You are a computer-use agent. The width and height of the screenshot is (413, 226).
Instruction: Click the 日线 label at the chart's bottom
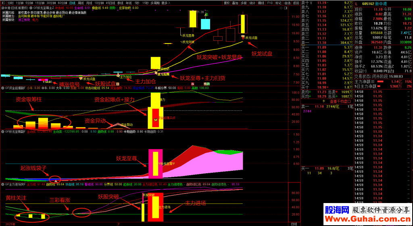coord(294,224)
